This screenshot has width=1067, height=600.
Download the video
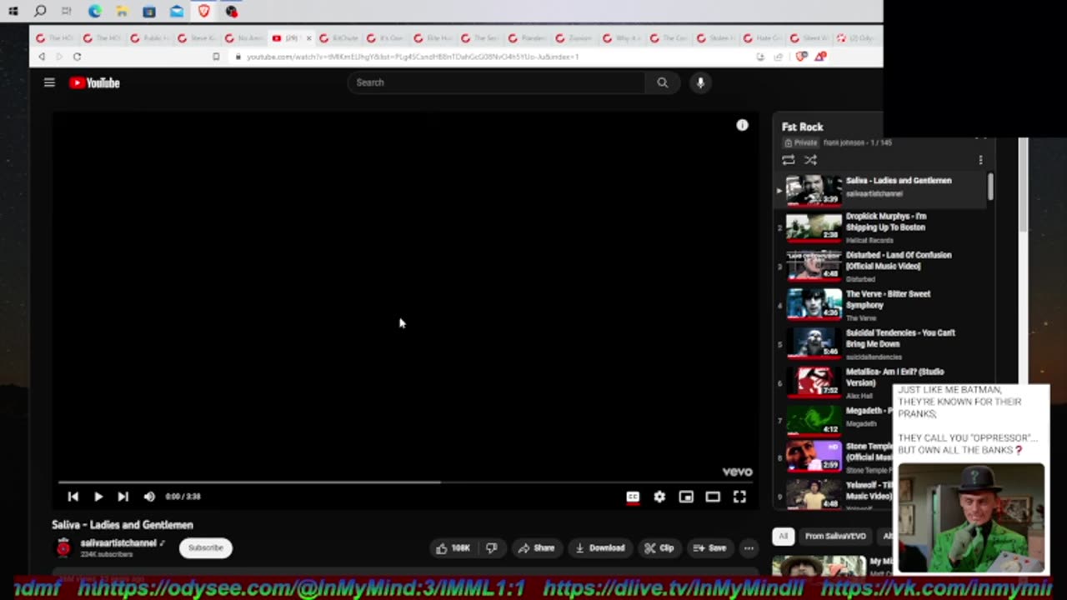tap(600, 547)
